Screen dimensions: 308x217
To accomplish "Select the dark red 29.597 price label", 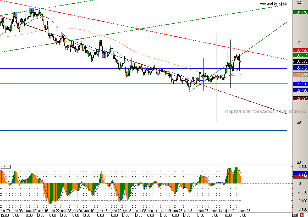I will pos(300,98).
